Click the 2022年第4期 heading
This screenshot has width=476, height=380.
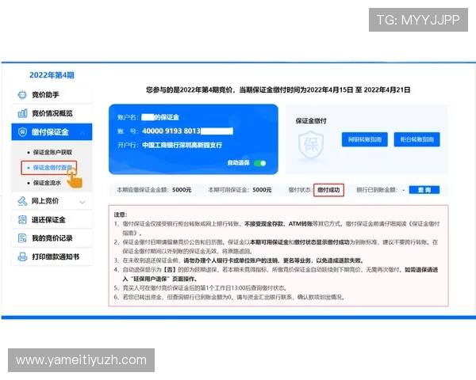pyautogui.click(x=52, y=75)
